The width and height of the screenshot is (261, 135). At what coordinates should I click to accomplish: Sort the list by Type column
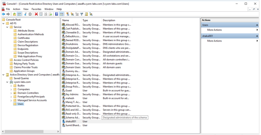pyautogui.click(x=92, y=20)
